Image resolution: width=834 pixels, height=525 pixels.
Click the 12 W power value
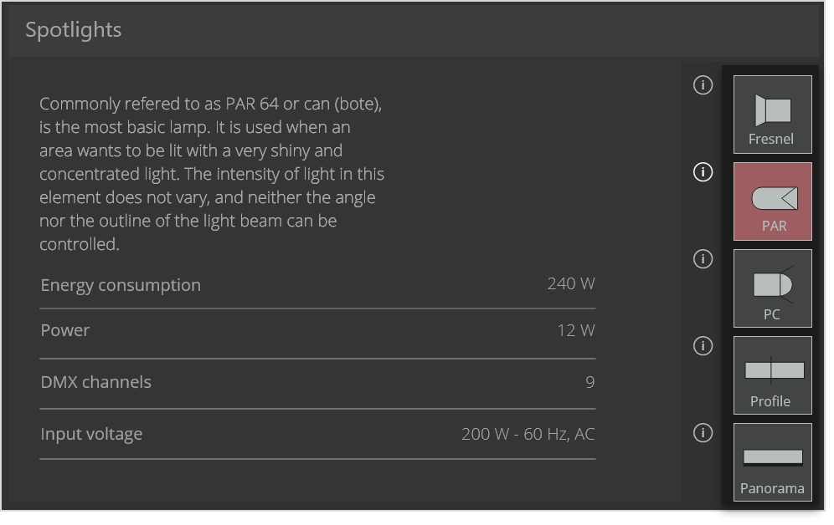click(x=576, y=330)
